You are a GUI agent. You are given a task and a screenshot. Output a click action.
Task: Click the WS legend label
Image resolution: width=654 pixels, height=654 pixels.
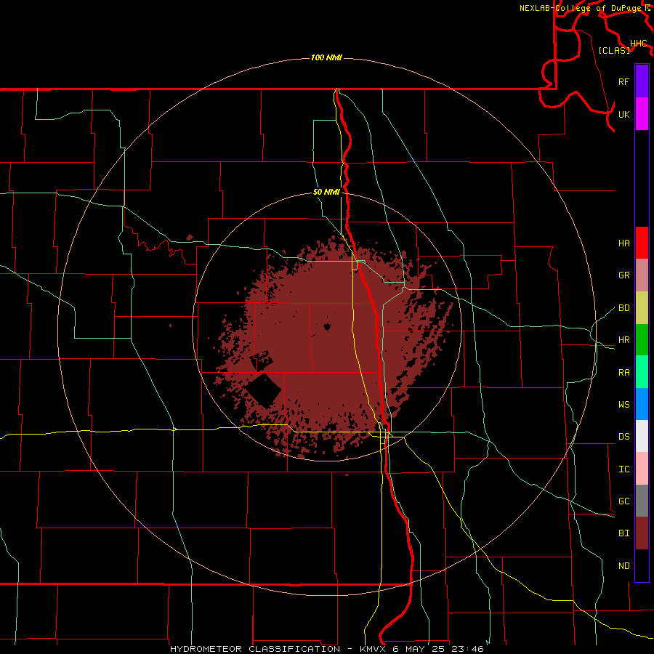(x=623, y=405)
